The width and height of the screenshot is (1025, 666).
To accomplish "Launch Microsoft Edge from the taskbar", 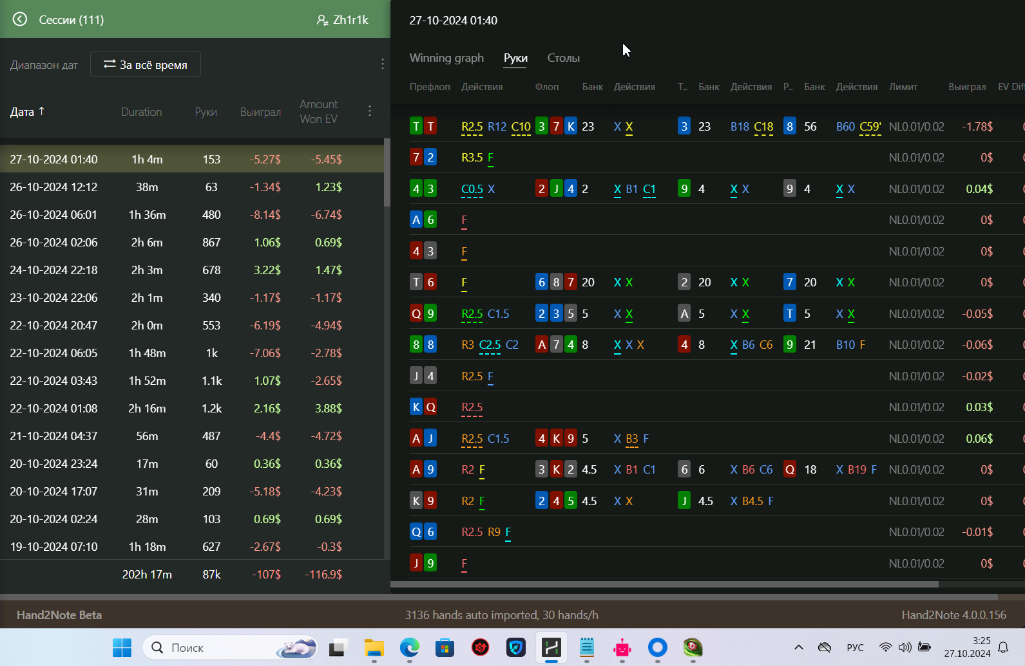I will click(409, 647).
